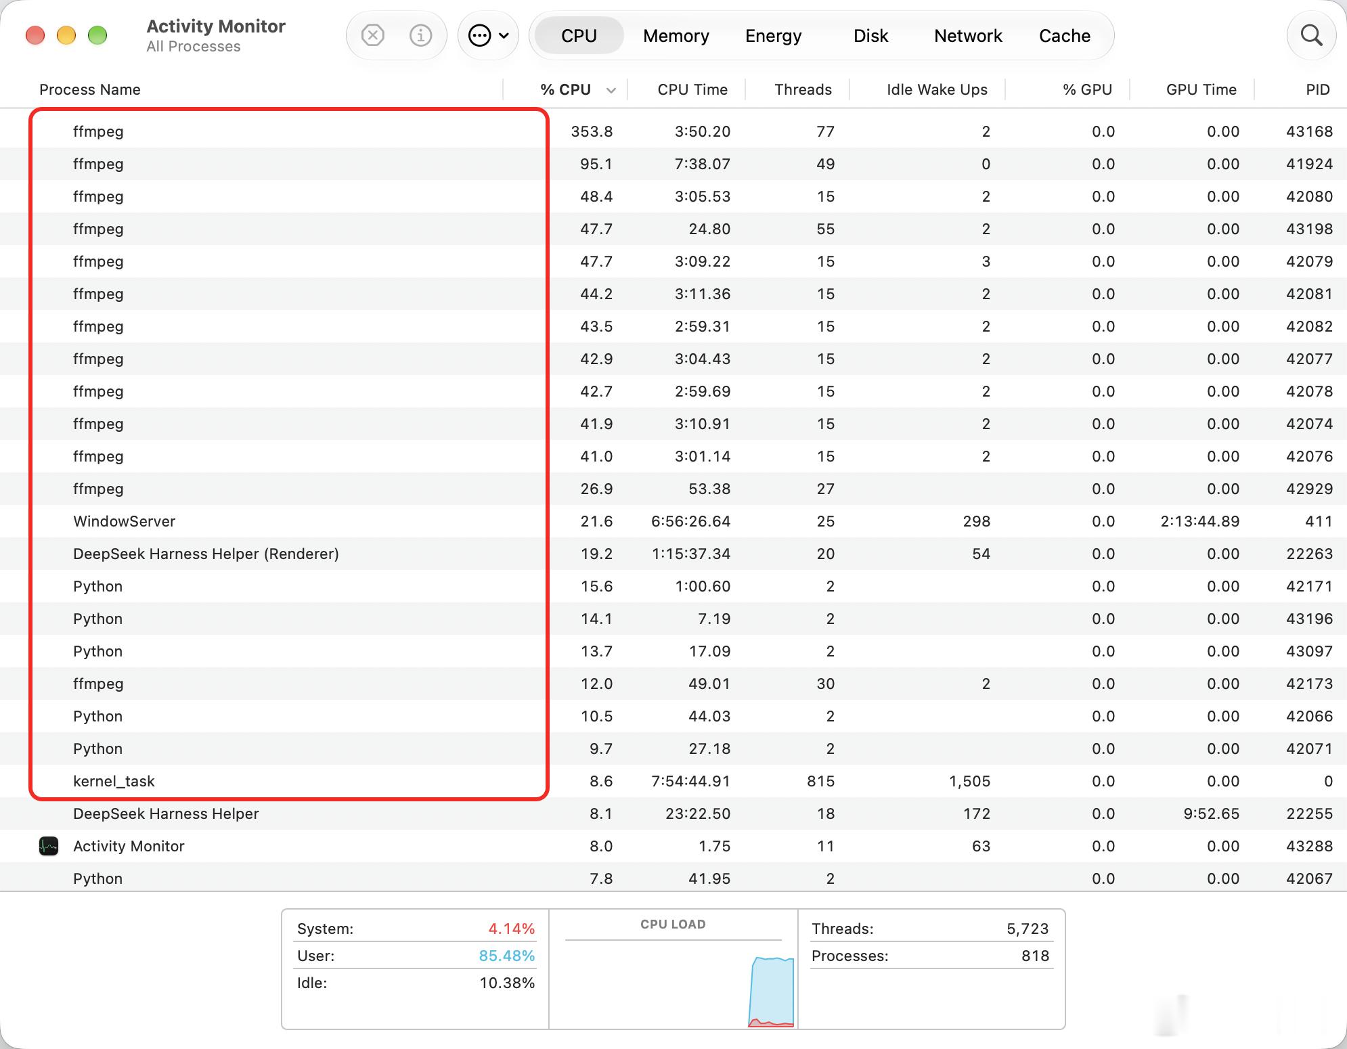Select Python process with PID 42067
This screenshot has width=1347, height=1049.
[673, 878]
